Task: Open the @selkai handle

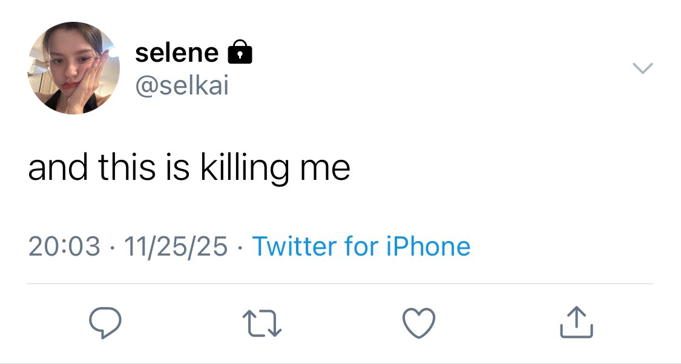Action: [x=182, y=86]
